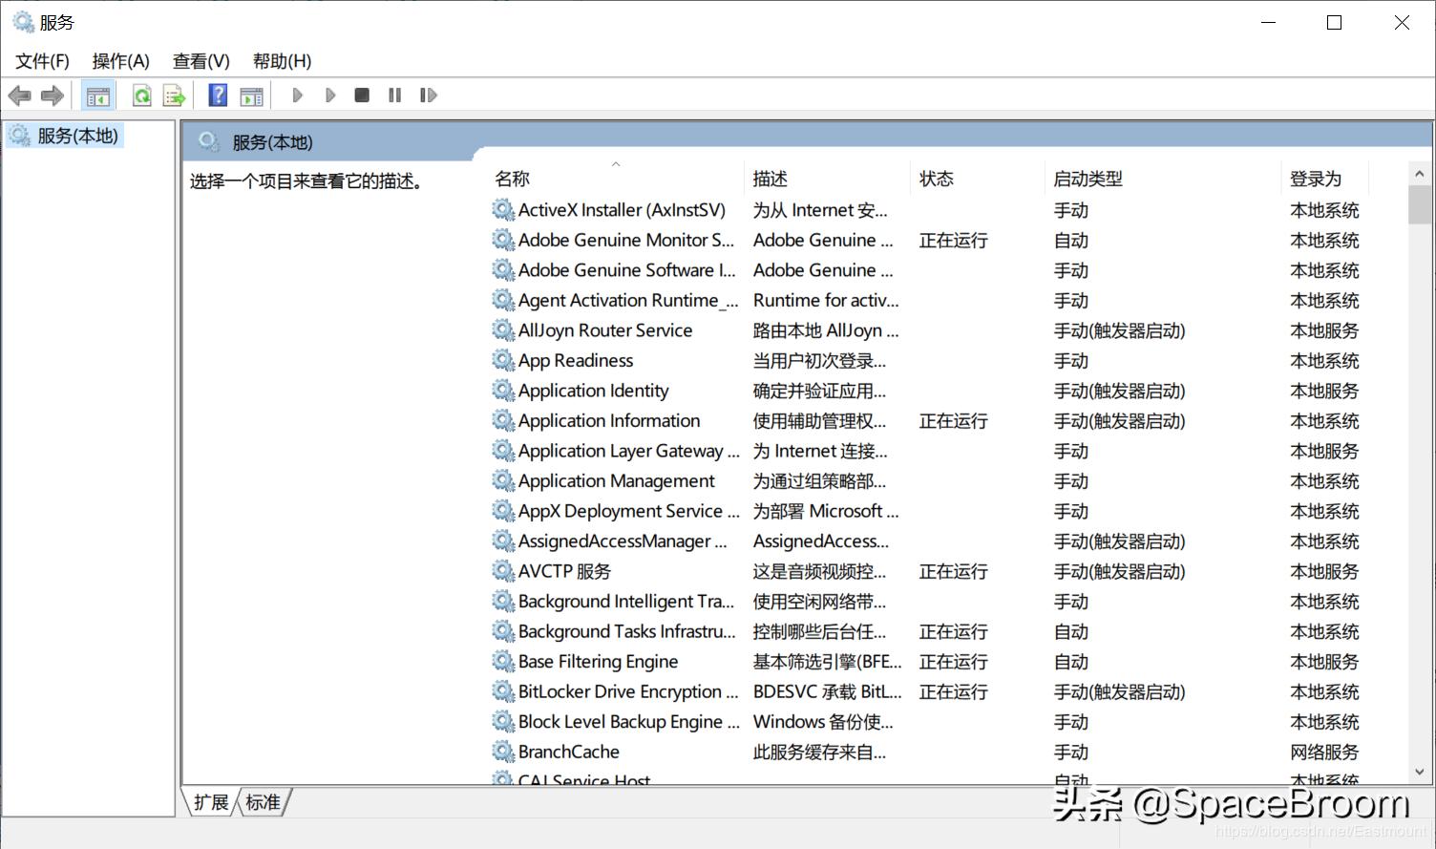
Task: Pause a service with the pause icon
Action: pos(394,95)
